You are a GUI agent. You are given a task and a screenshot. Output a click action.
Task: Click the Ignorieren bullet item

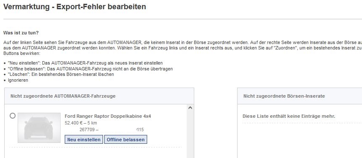tap(18, 80)
